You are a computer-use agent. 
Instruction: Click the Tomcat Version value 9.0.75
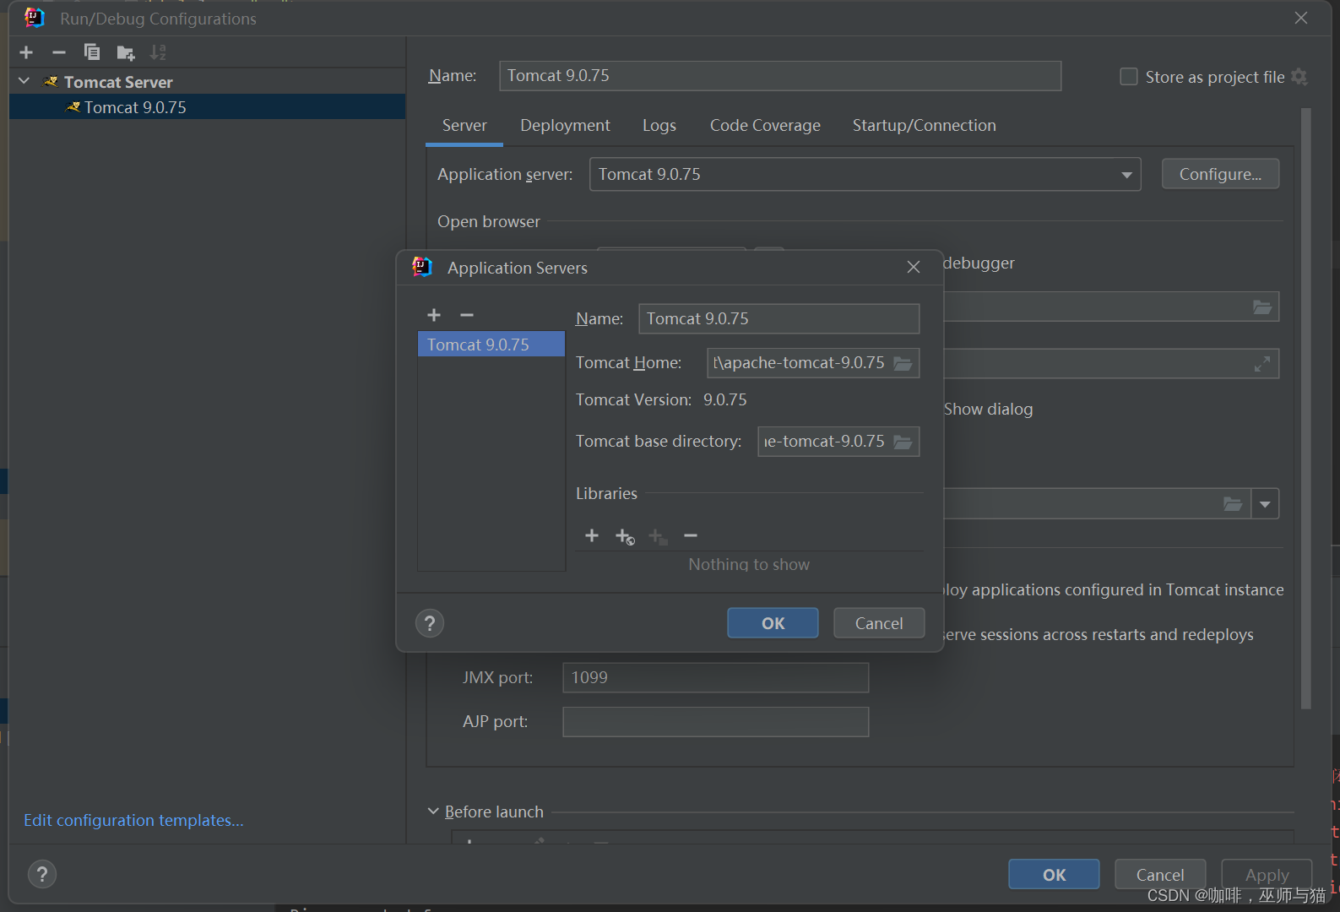[x=725, y=399]
